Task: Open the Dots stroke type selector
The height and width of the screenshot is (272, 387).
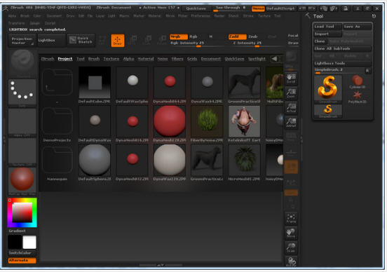Action: pyautogui.click(x=22, y=93)
